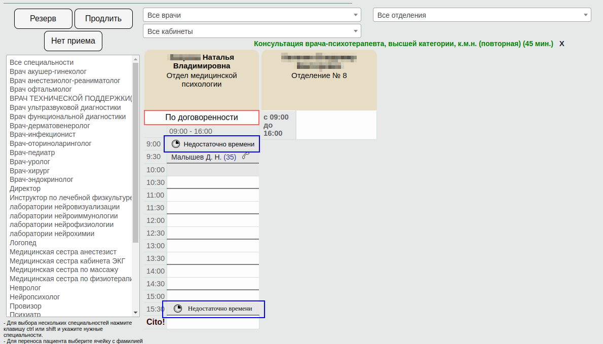Click the clock icon in the 9:00 slot

176,144
